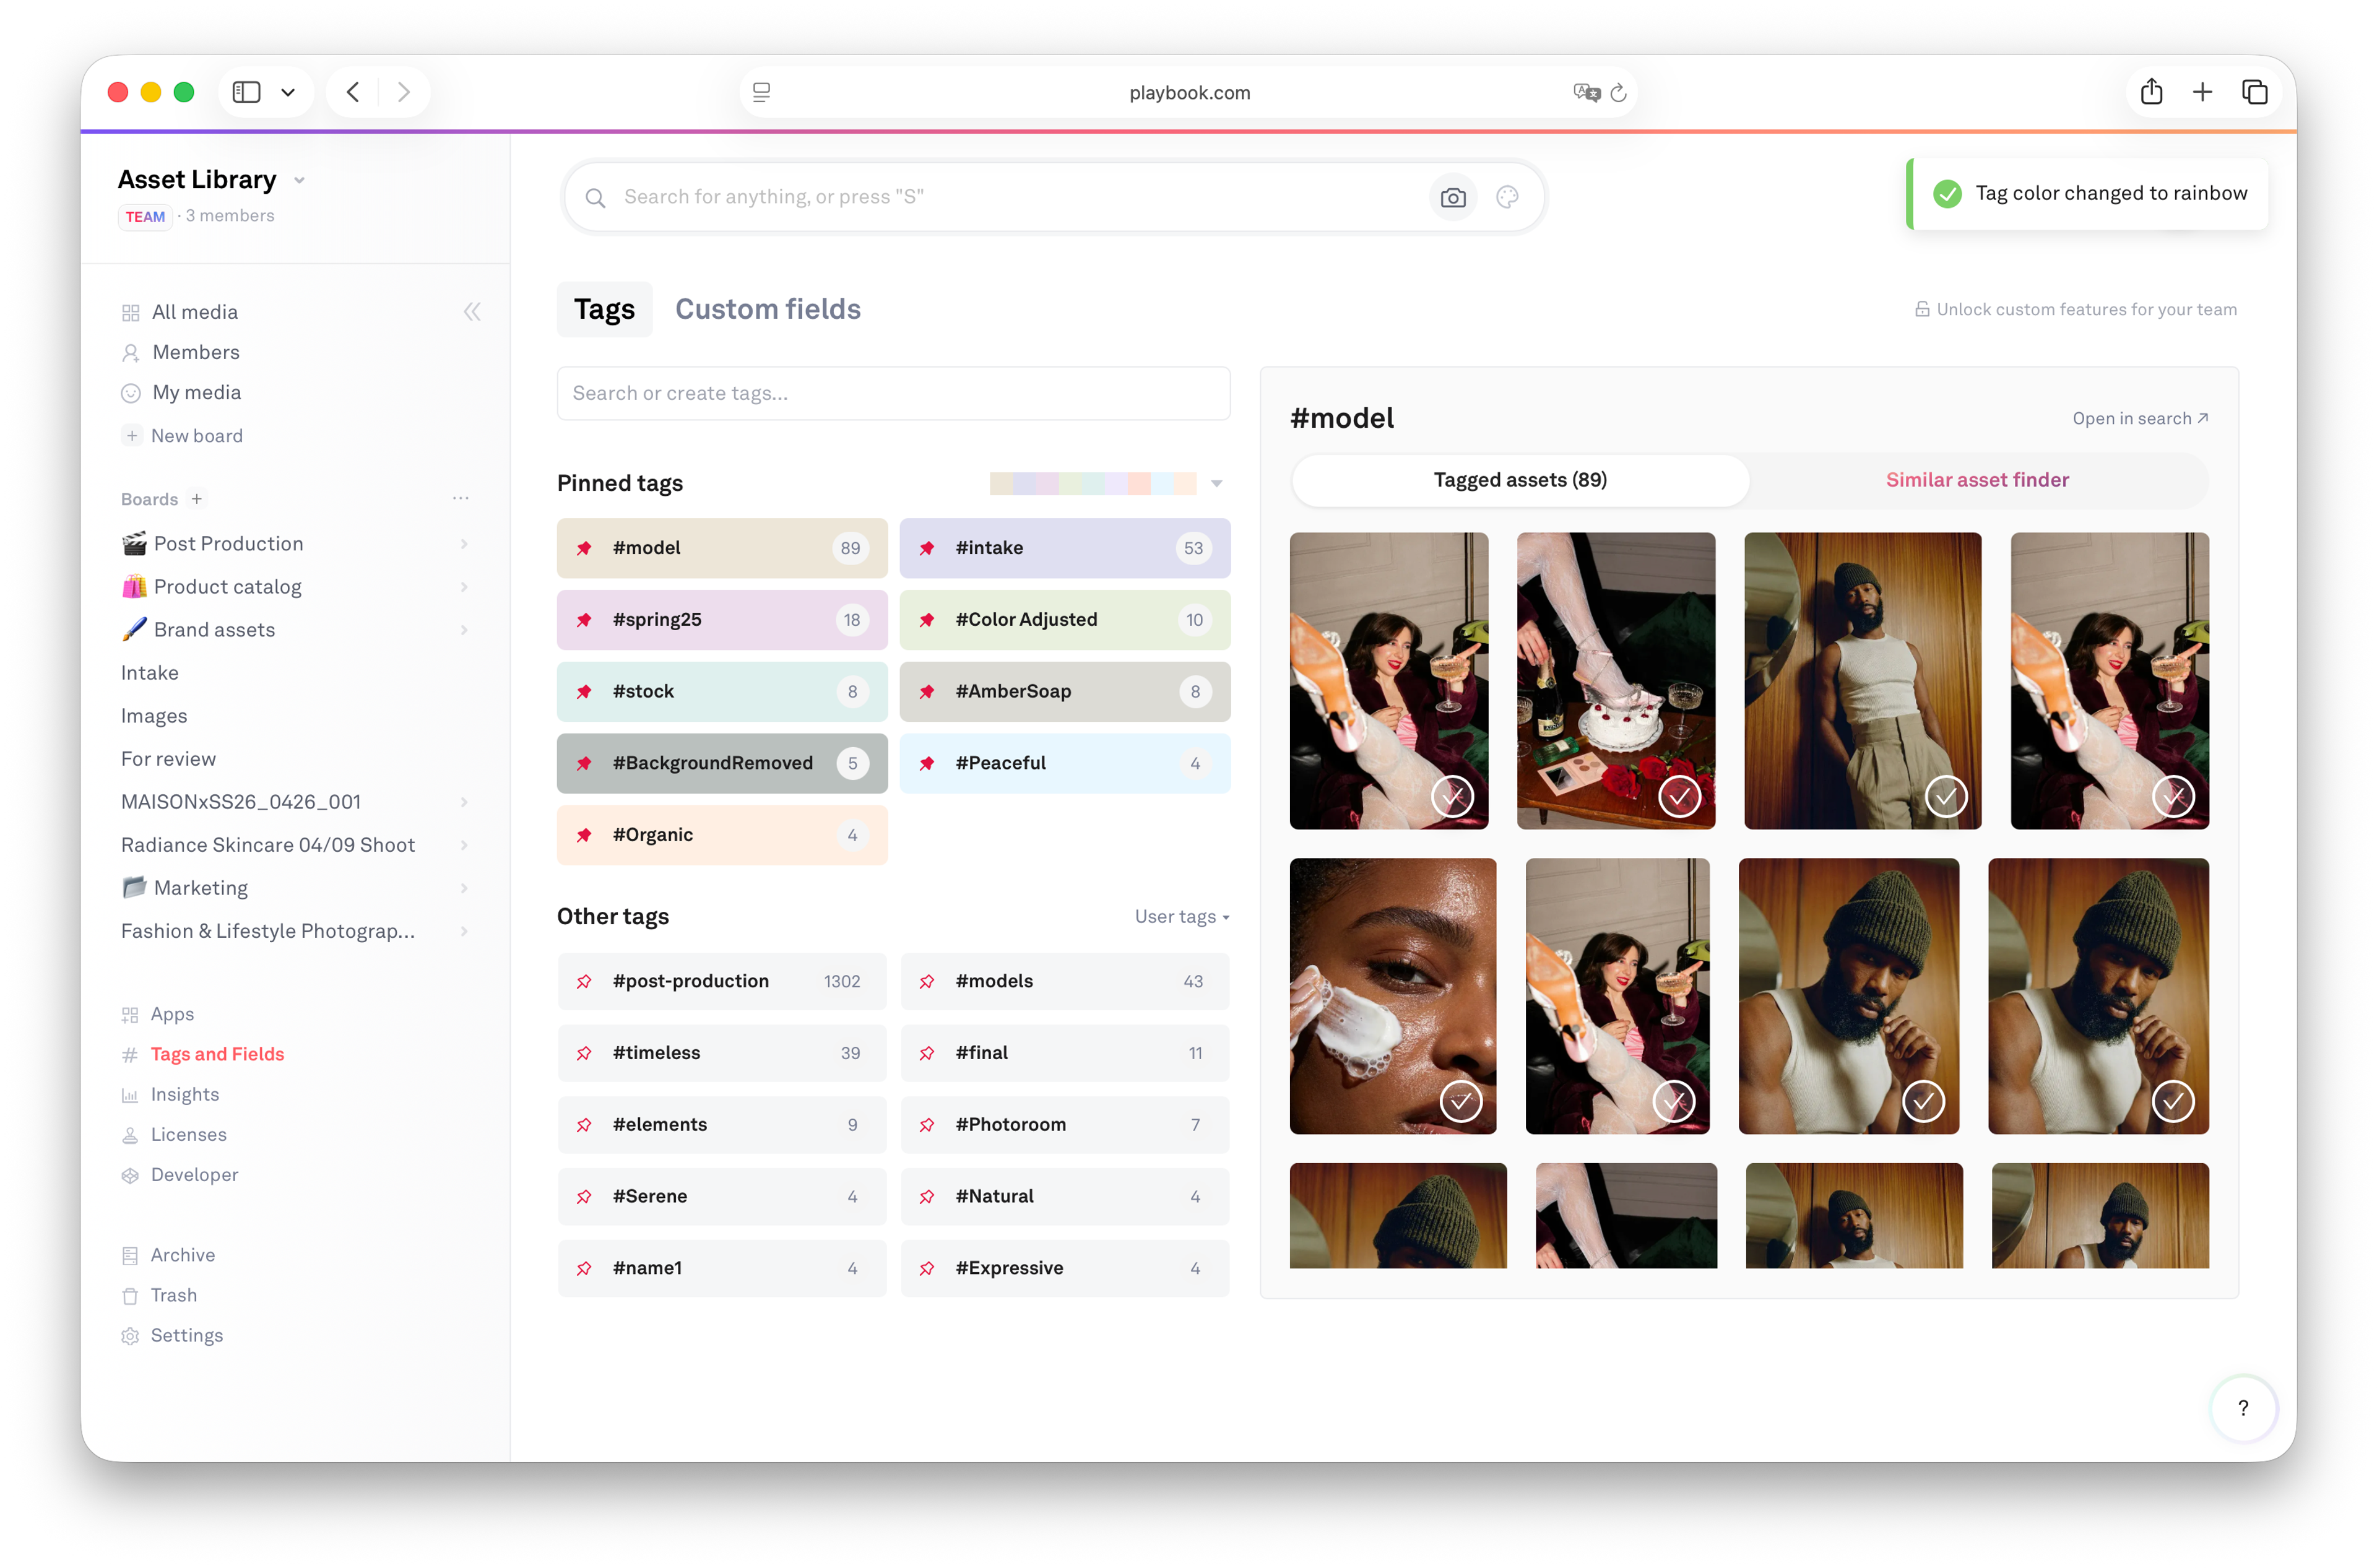The height and width of the screenshot is (1568, 2377).
Task: Click Safari share icon
Action: [x=2151, y=92]
